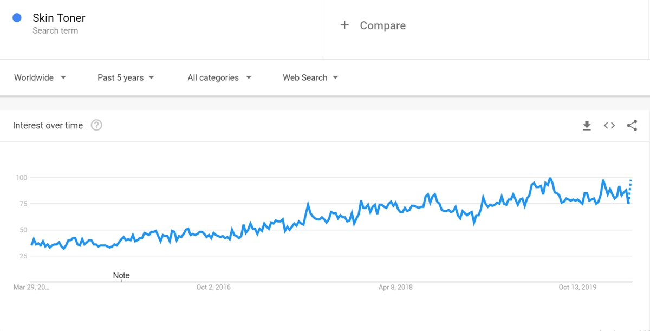Viewport: 650px width, 331px height.
Task: Click the dotted forecast segment of the line
Action: (630, 190)
